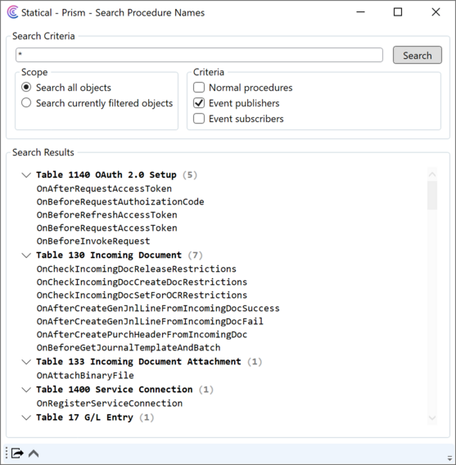Click Table 130 Incoming Document heading
This screenshot has width=456, height=465.
[x=109, y=255]
